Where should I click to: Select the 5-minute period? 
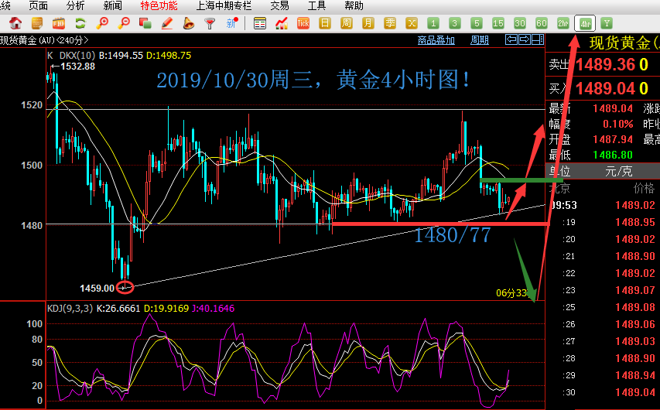(477, 23)
